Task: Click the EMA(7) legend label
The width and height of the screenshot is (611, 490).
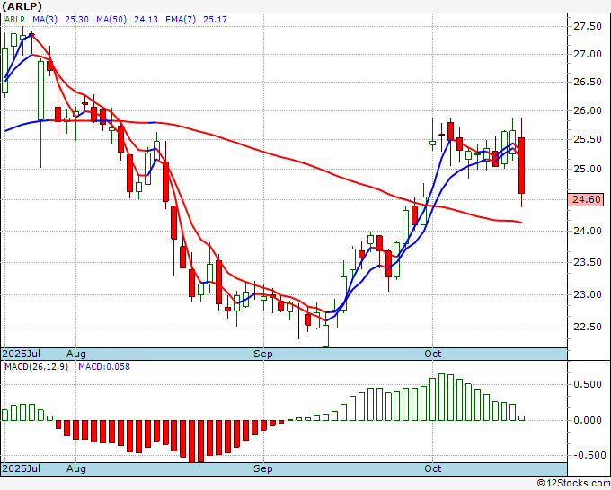Action: [181, 20]
